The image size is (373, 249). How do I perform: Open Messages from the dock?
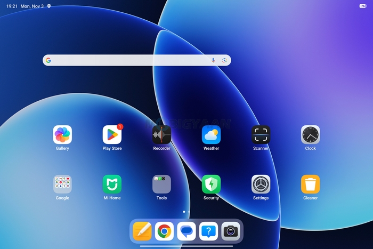pyautogui.click(x=186, y=231)
